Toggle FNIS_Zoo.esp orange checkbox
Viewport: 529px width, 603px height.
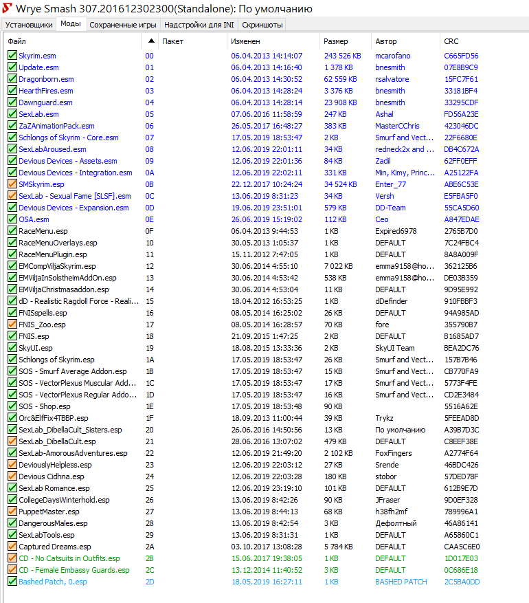click(12, 324)
